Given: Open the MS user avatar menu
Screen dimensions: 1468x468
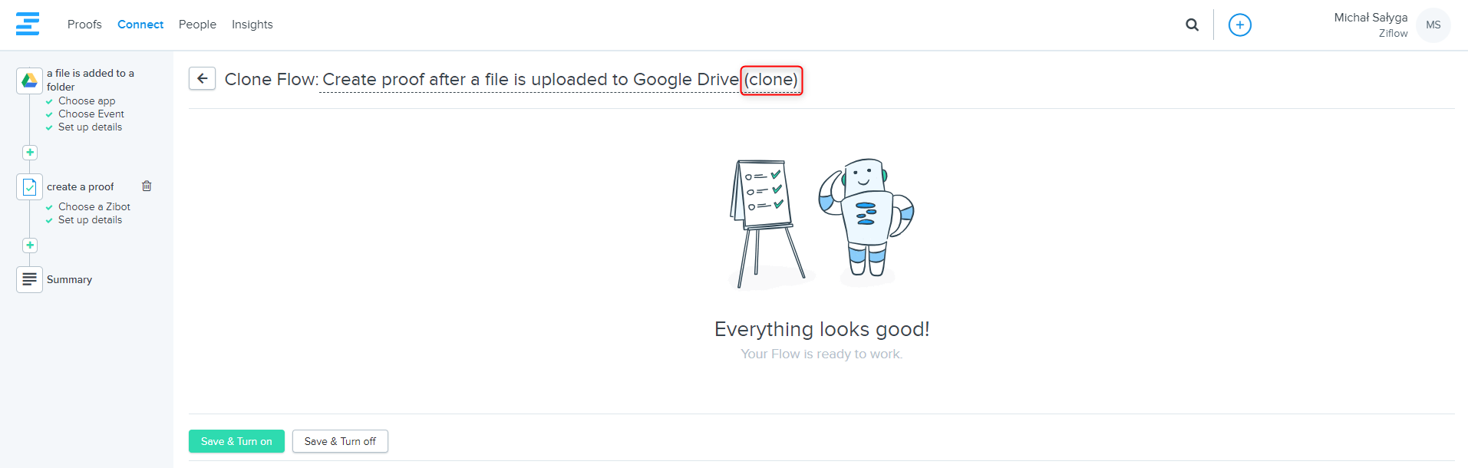Looking at the screenshot, I should coord(1432,25).
